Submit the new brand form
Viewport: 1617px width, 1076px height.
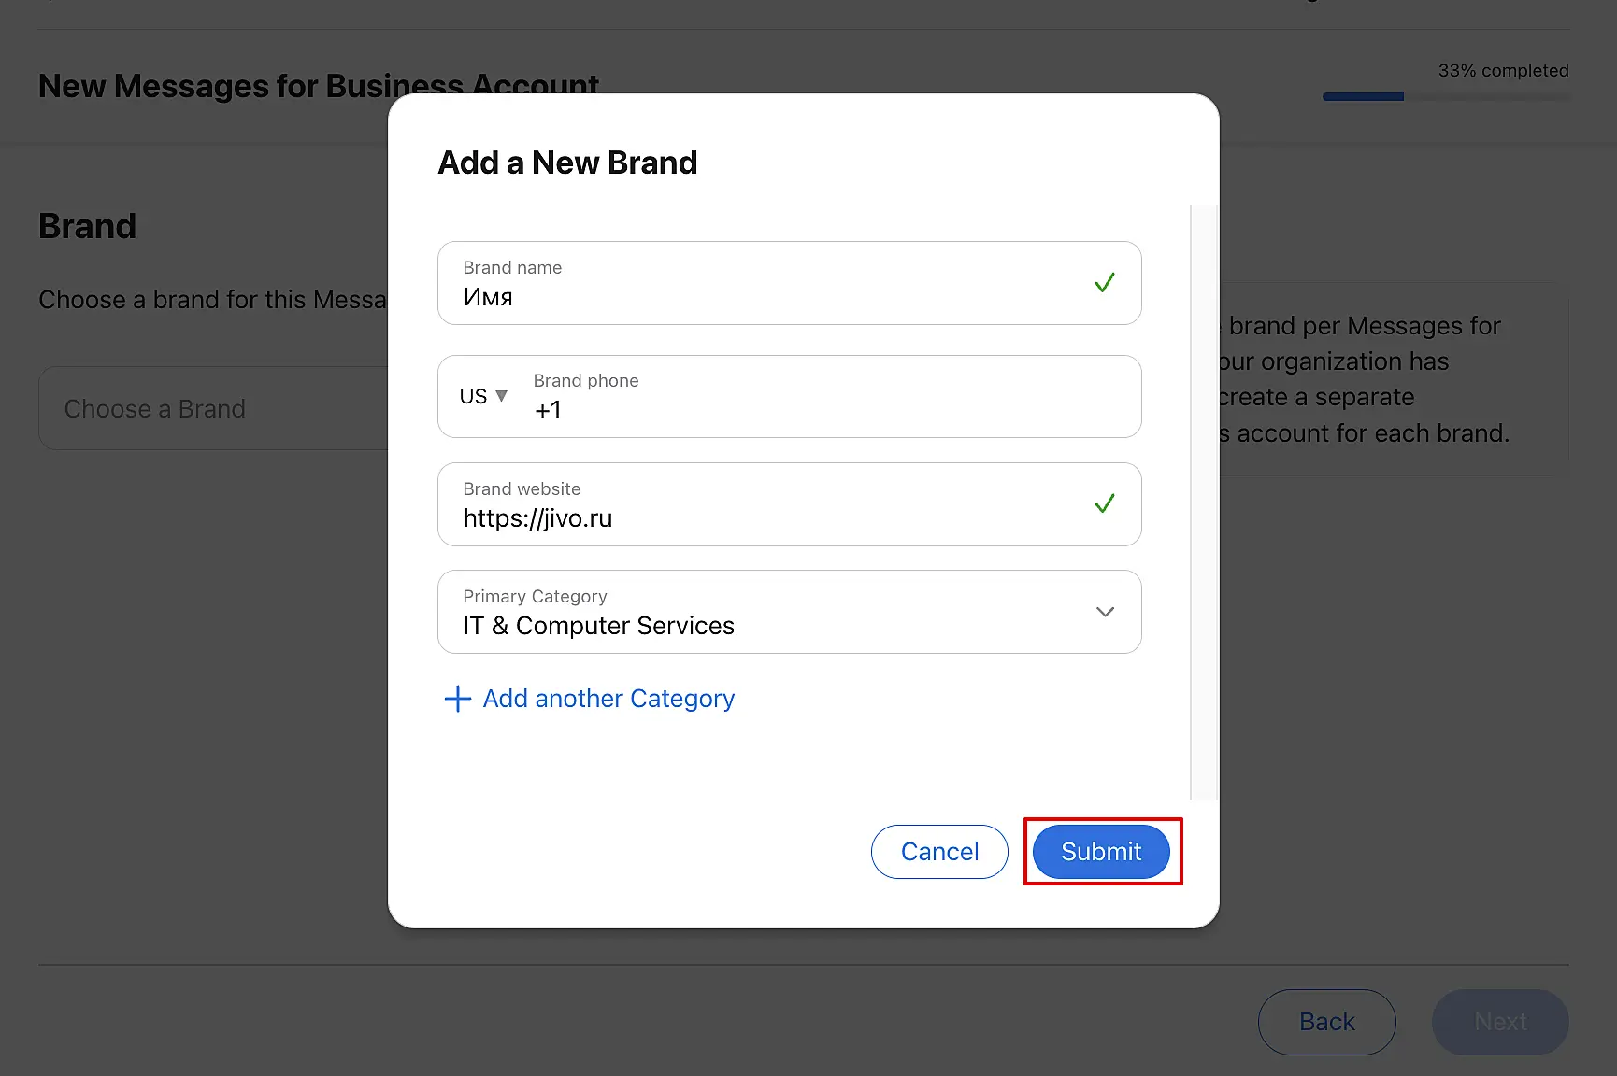[x=1101, y=852]
